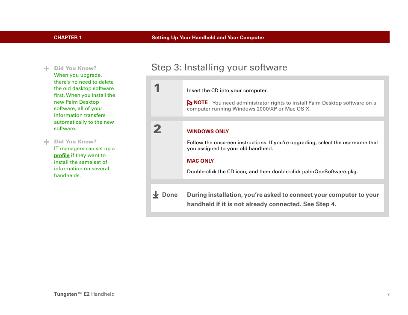Click the 'Follow the onscreen instructions' paragraph

282,146
